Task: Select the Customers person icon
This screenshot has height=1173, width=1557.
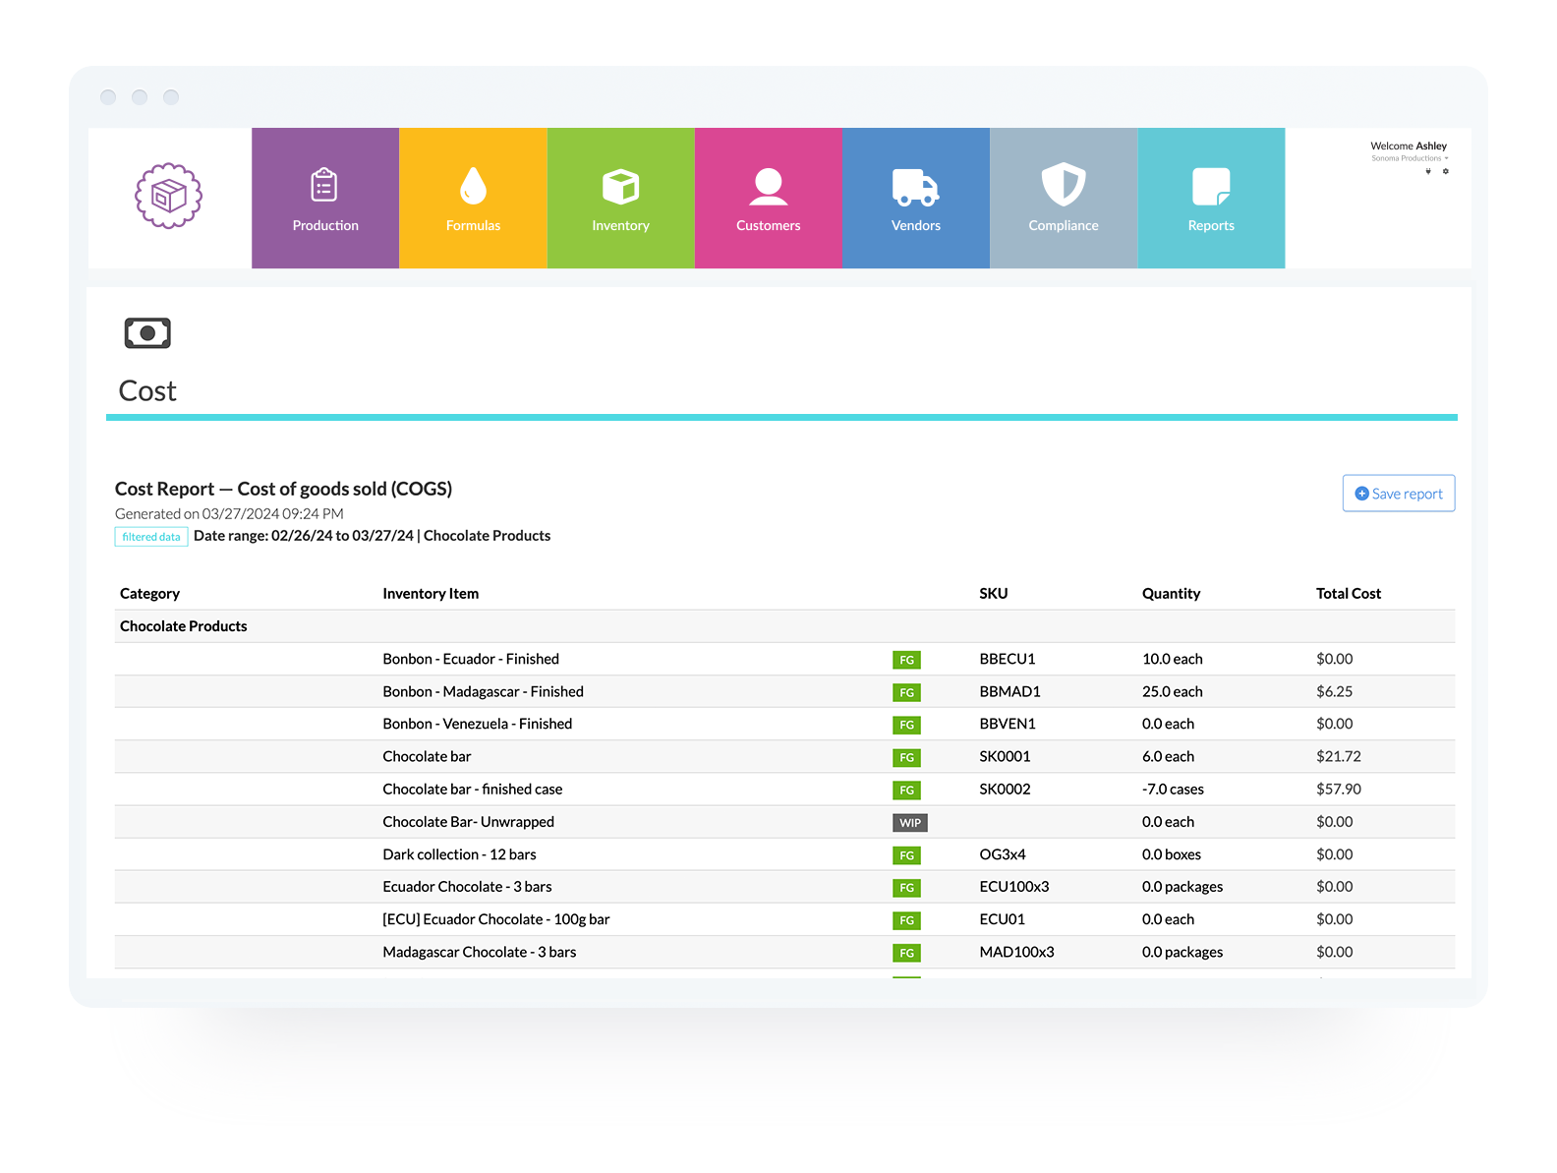Action: coord(768,186)
